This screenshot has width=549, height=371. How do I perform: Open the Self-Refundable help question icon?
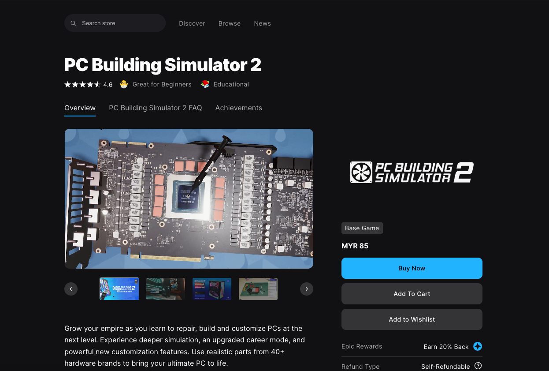tap(478, 366)
